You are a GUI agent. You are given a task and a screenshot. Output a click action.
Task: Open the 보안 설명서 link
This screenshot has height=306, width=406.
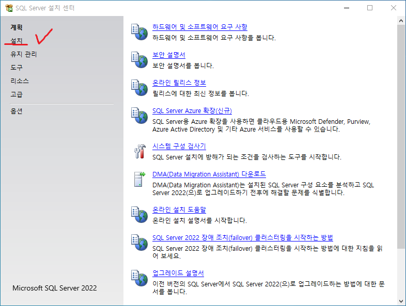169,55
